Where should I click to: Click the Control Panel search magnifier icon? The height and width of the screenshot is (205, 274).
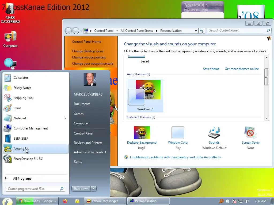pyautogui.click(x=268, y=30)
